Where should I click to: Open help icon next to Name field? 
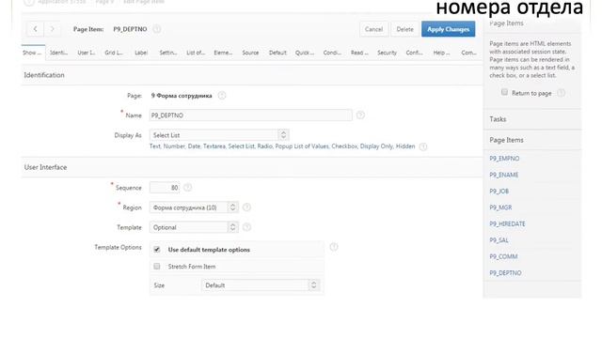(360, 115)
